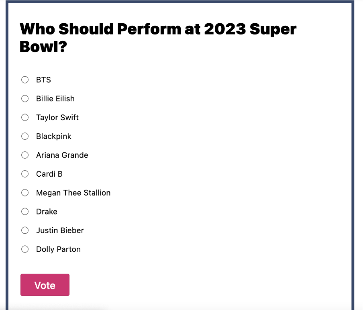Screen dimensions: 363x310
Task: Select the Justin Bieber radio circle
Action: pyautogui.click(x=25, y=230)
